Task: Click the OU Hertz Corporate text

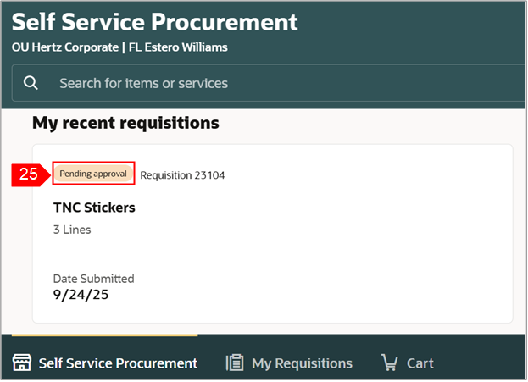Action: click(65, 47)
